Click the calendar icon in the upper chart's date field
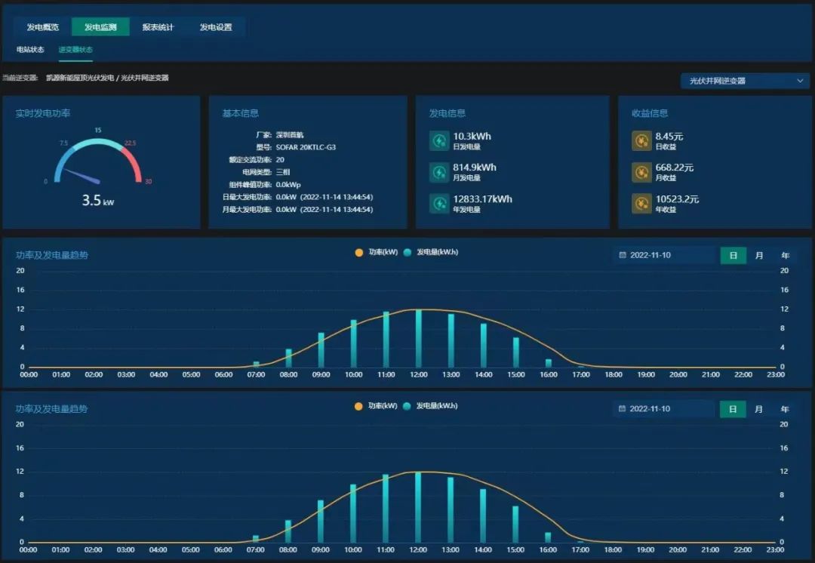815x563 pixels. 622,255
